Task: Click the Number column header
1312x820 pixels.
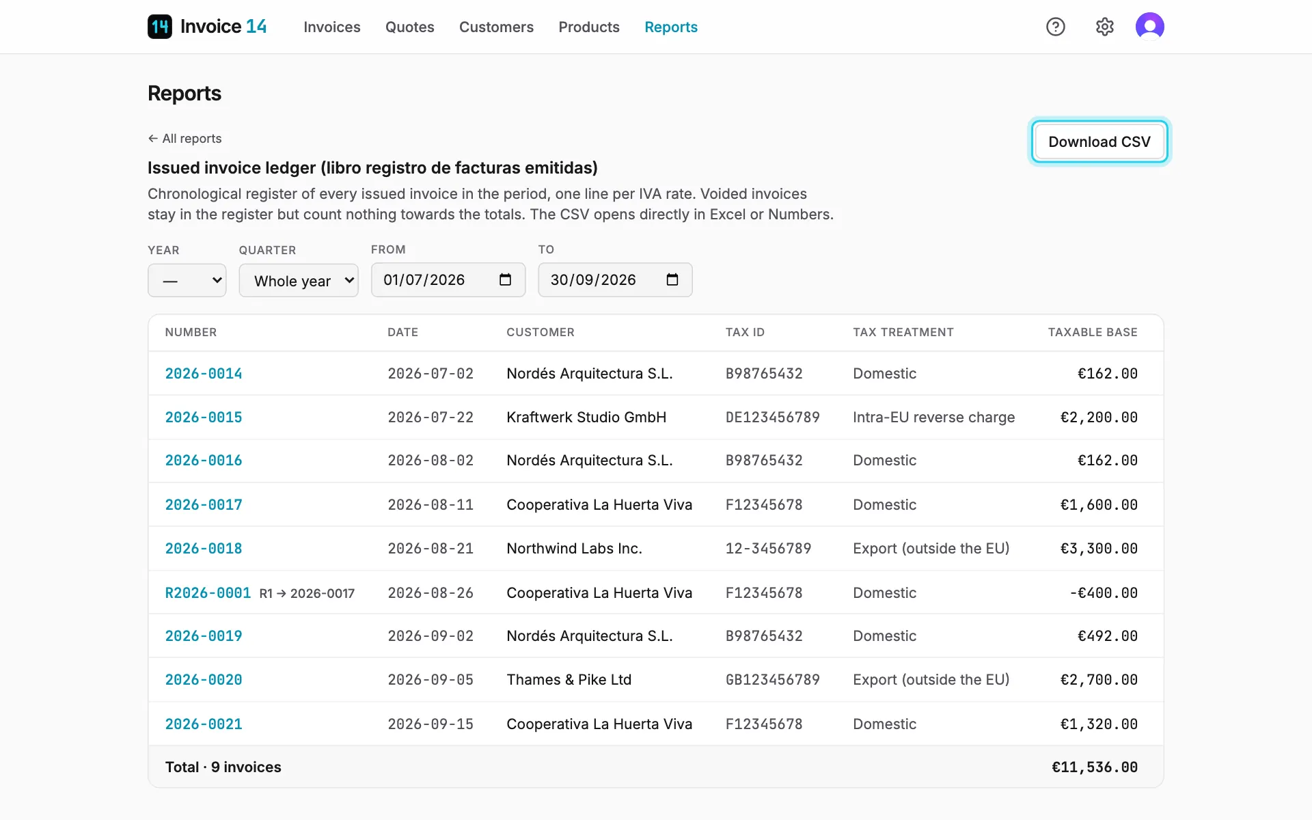Action: point(191,332)
